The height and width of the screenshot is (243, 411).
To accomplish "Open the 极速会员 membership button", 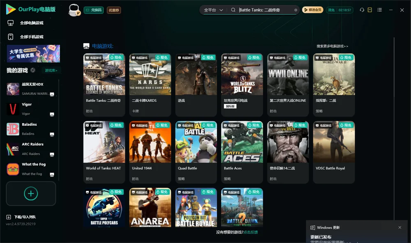I will (313, 10).
